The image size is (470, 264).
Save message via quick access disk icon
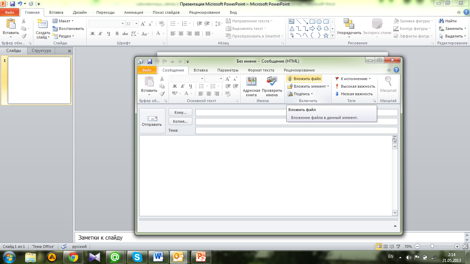pyautogui.click(x=150, y=62)
